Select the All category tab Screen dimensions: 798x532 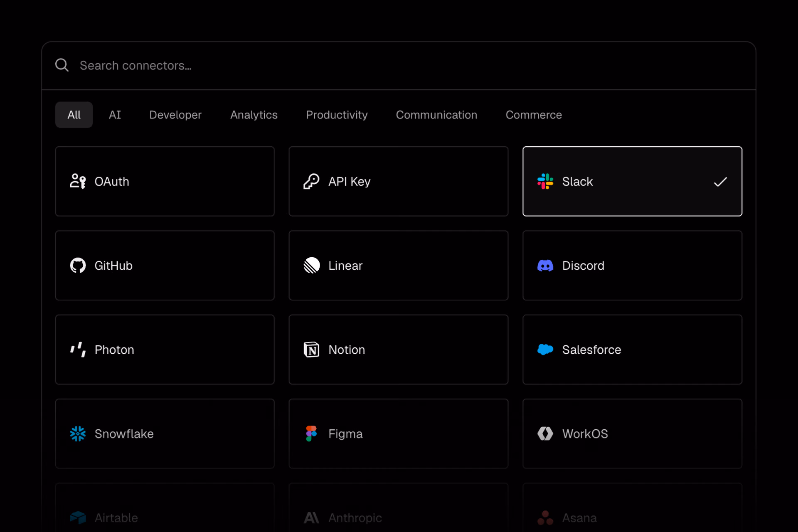coord(74,115)
